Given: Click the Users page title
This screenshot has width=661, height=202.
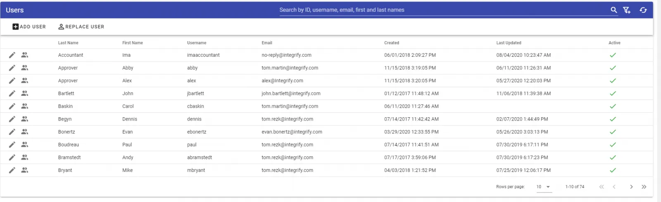Looking at the screenshot, I should (x=15, y=10).
